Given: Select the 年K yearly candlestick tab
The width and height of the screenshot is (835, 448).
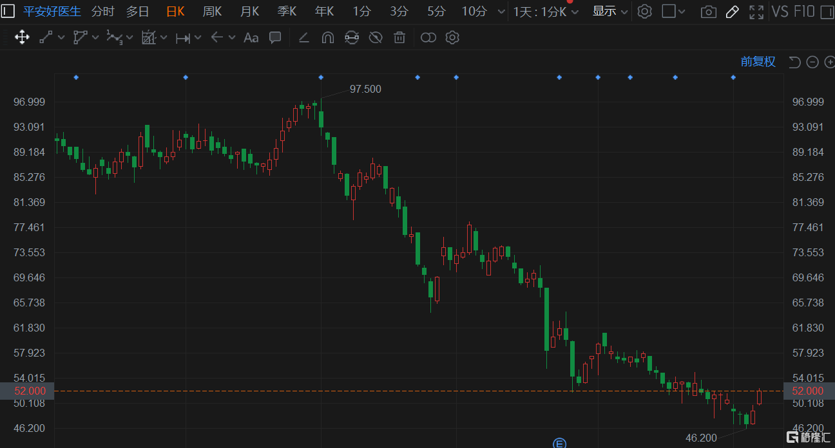Looking at the screenshot, I should click(x=324, y=11).
